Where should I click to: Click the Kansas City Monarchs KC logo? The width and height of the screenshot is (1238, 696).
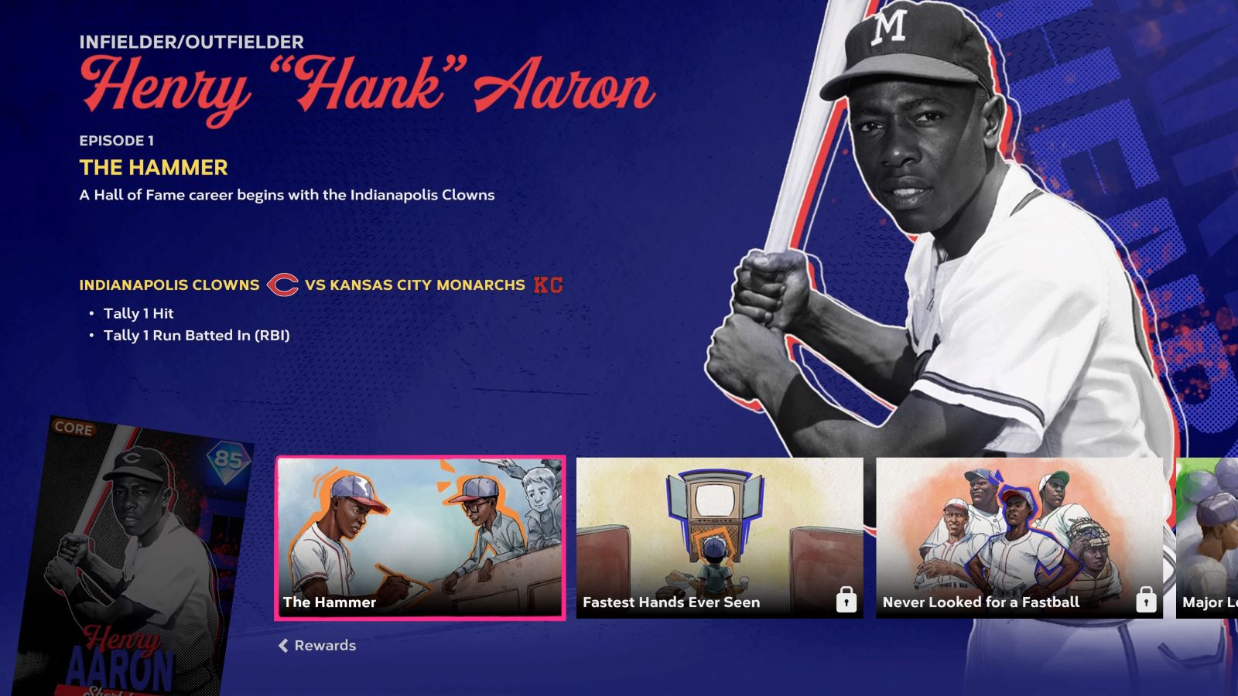548,285
